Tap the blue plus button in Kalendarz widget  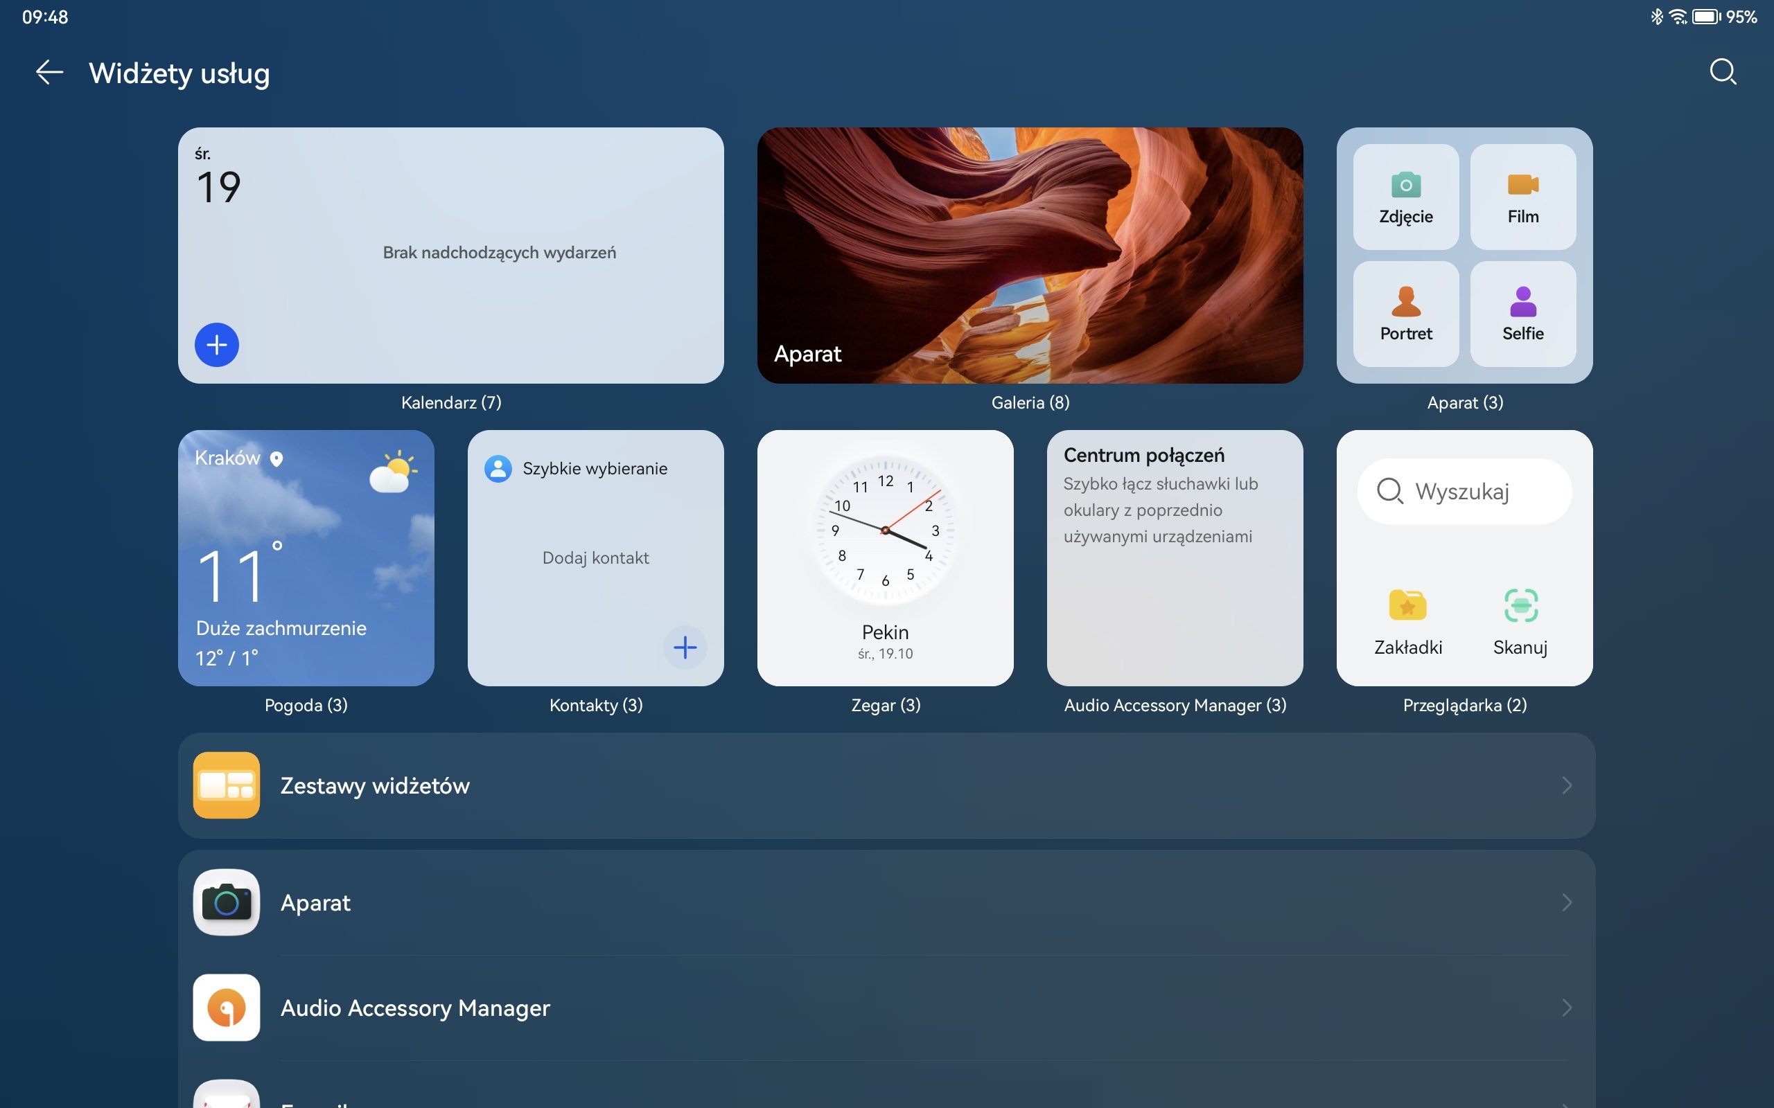click(x=217, y=344)
